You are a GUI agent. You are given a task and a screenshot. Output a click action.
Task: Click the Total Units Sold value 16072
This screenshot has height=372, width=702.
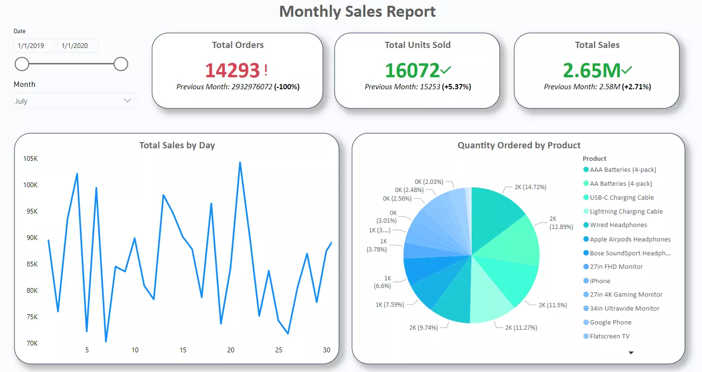(x=412, y=71)
